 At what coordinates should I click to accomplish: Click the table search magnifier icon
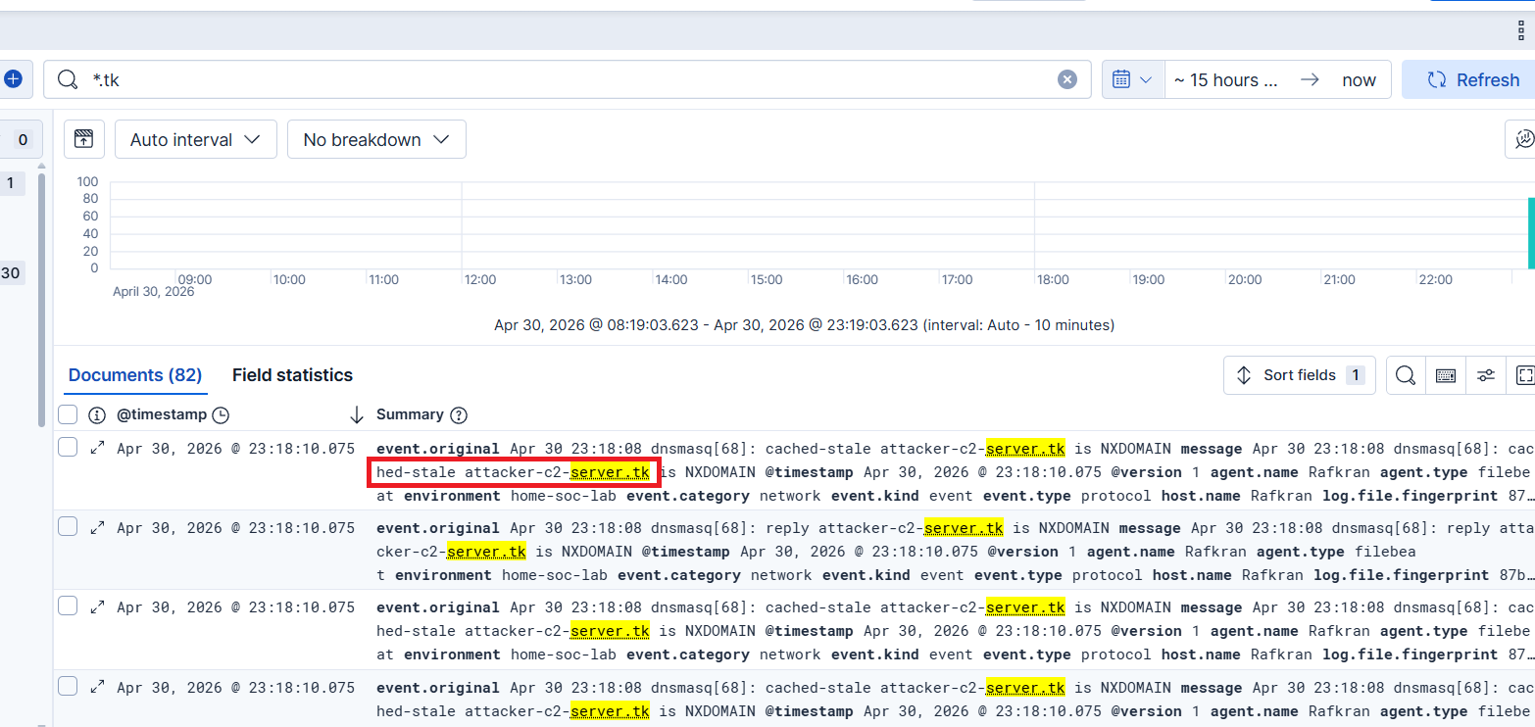(1406, 375)
